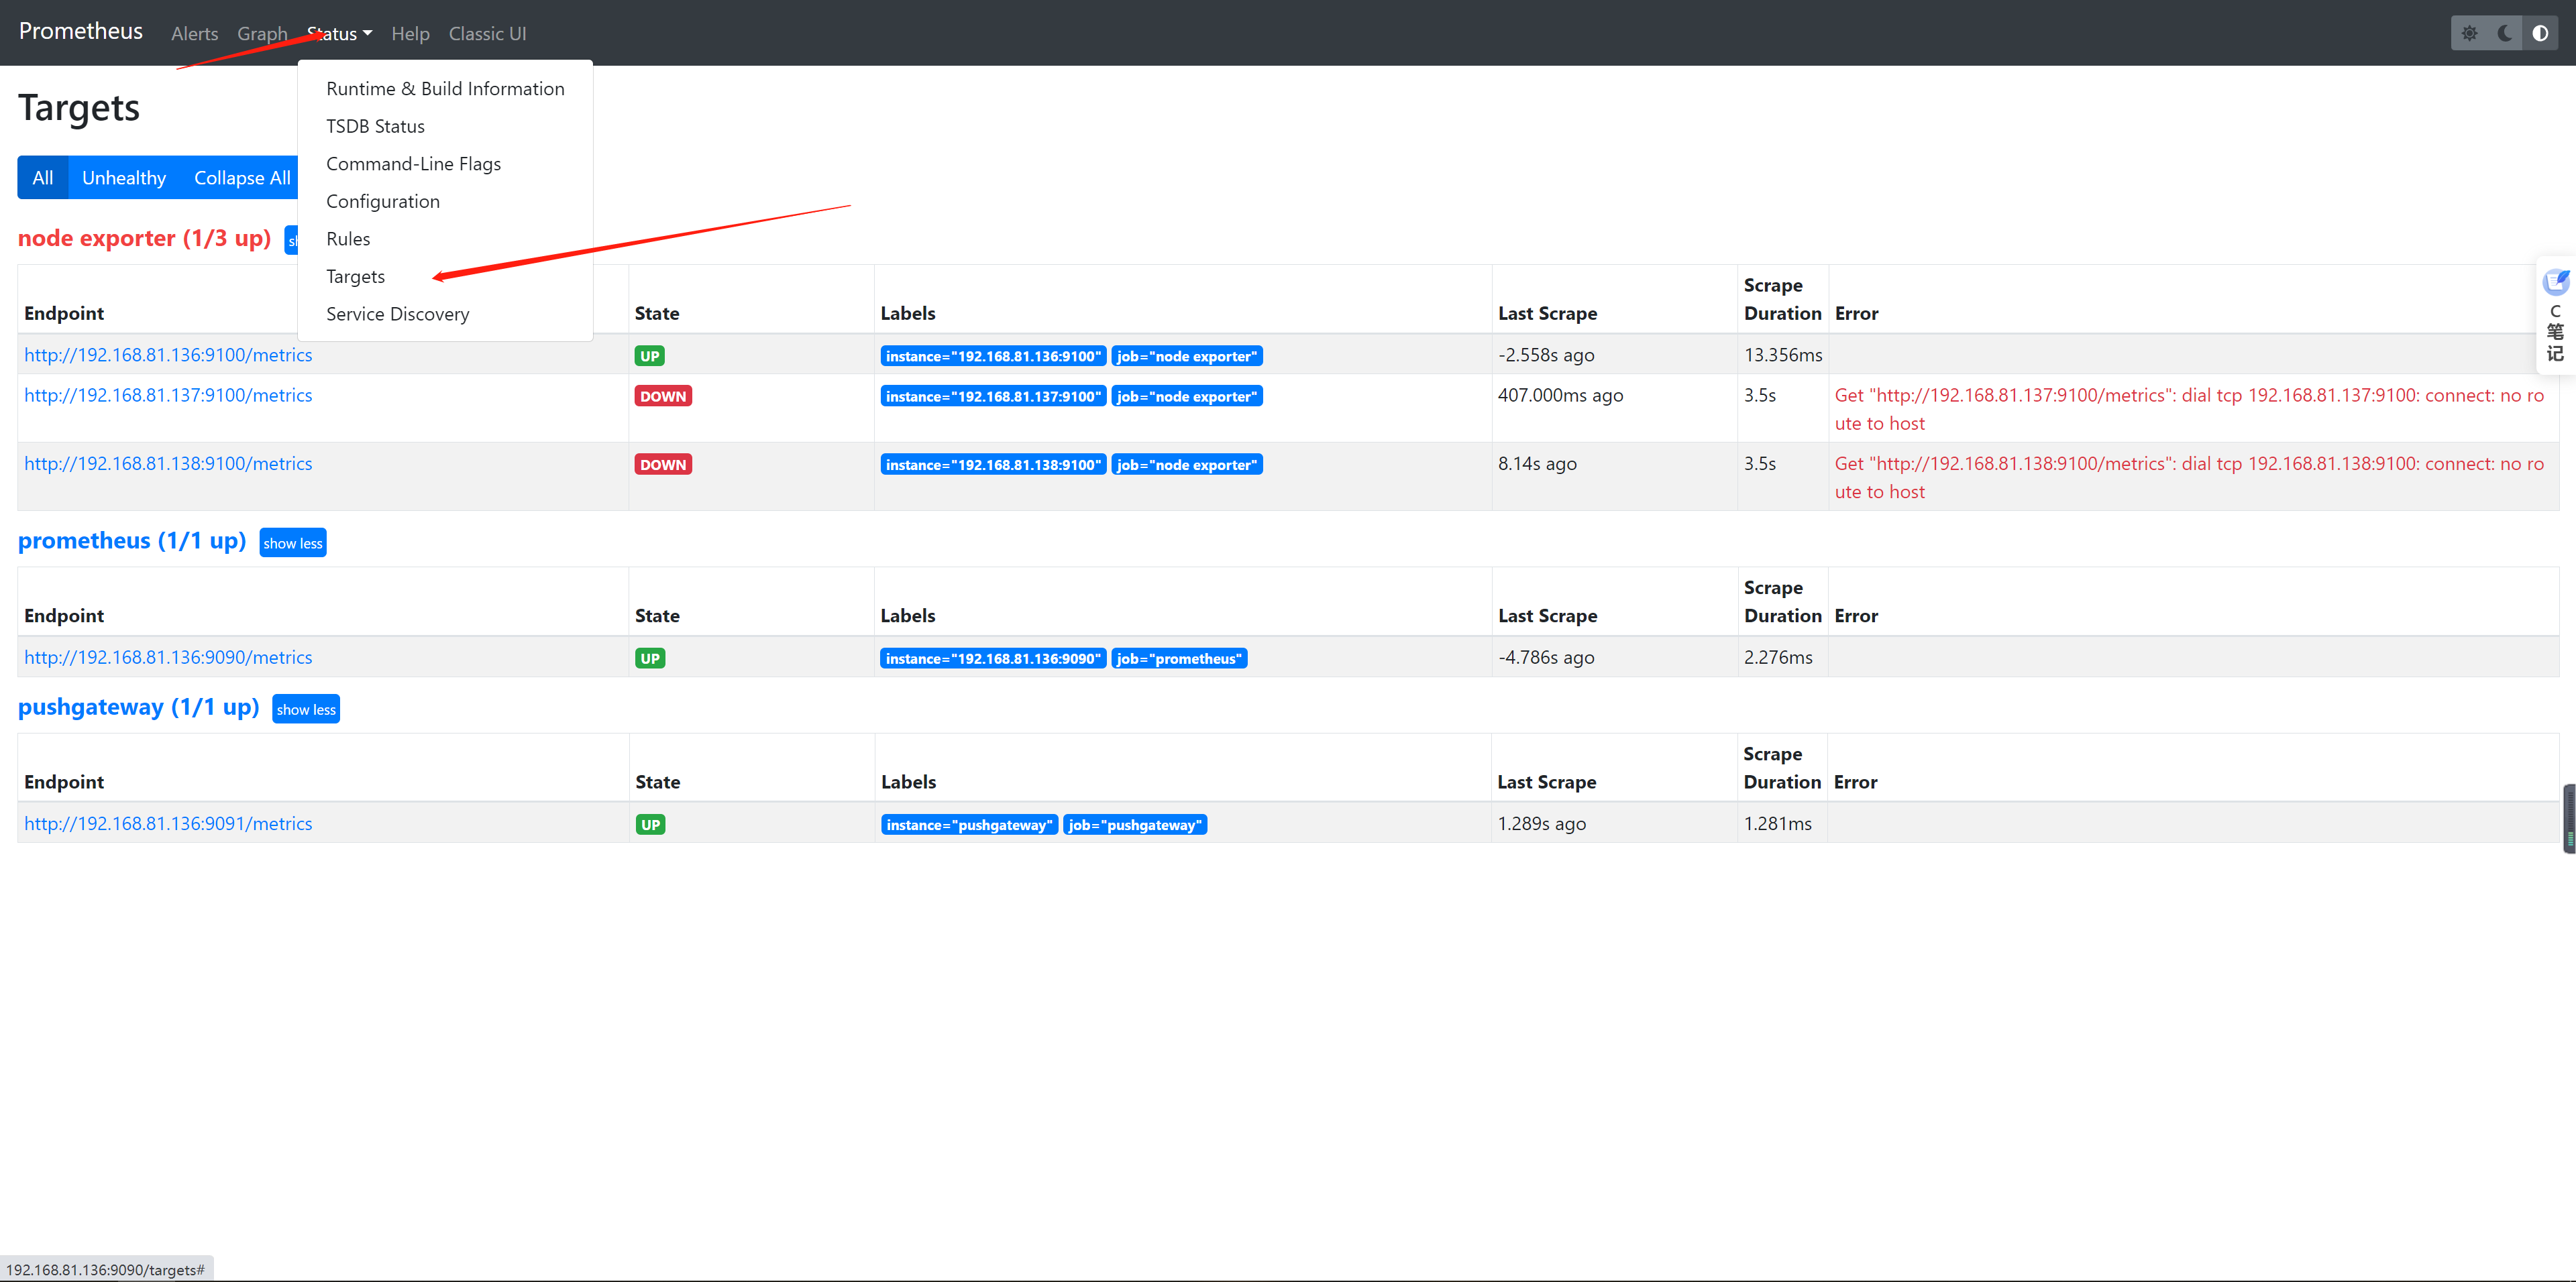Click 1.281ms scrape duration value
Viewport: 2576px width, 1282px height.
pos(1778,823)
